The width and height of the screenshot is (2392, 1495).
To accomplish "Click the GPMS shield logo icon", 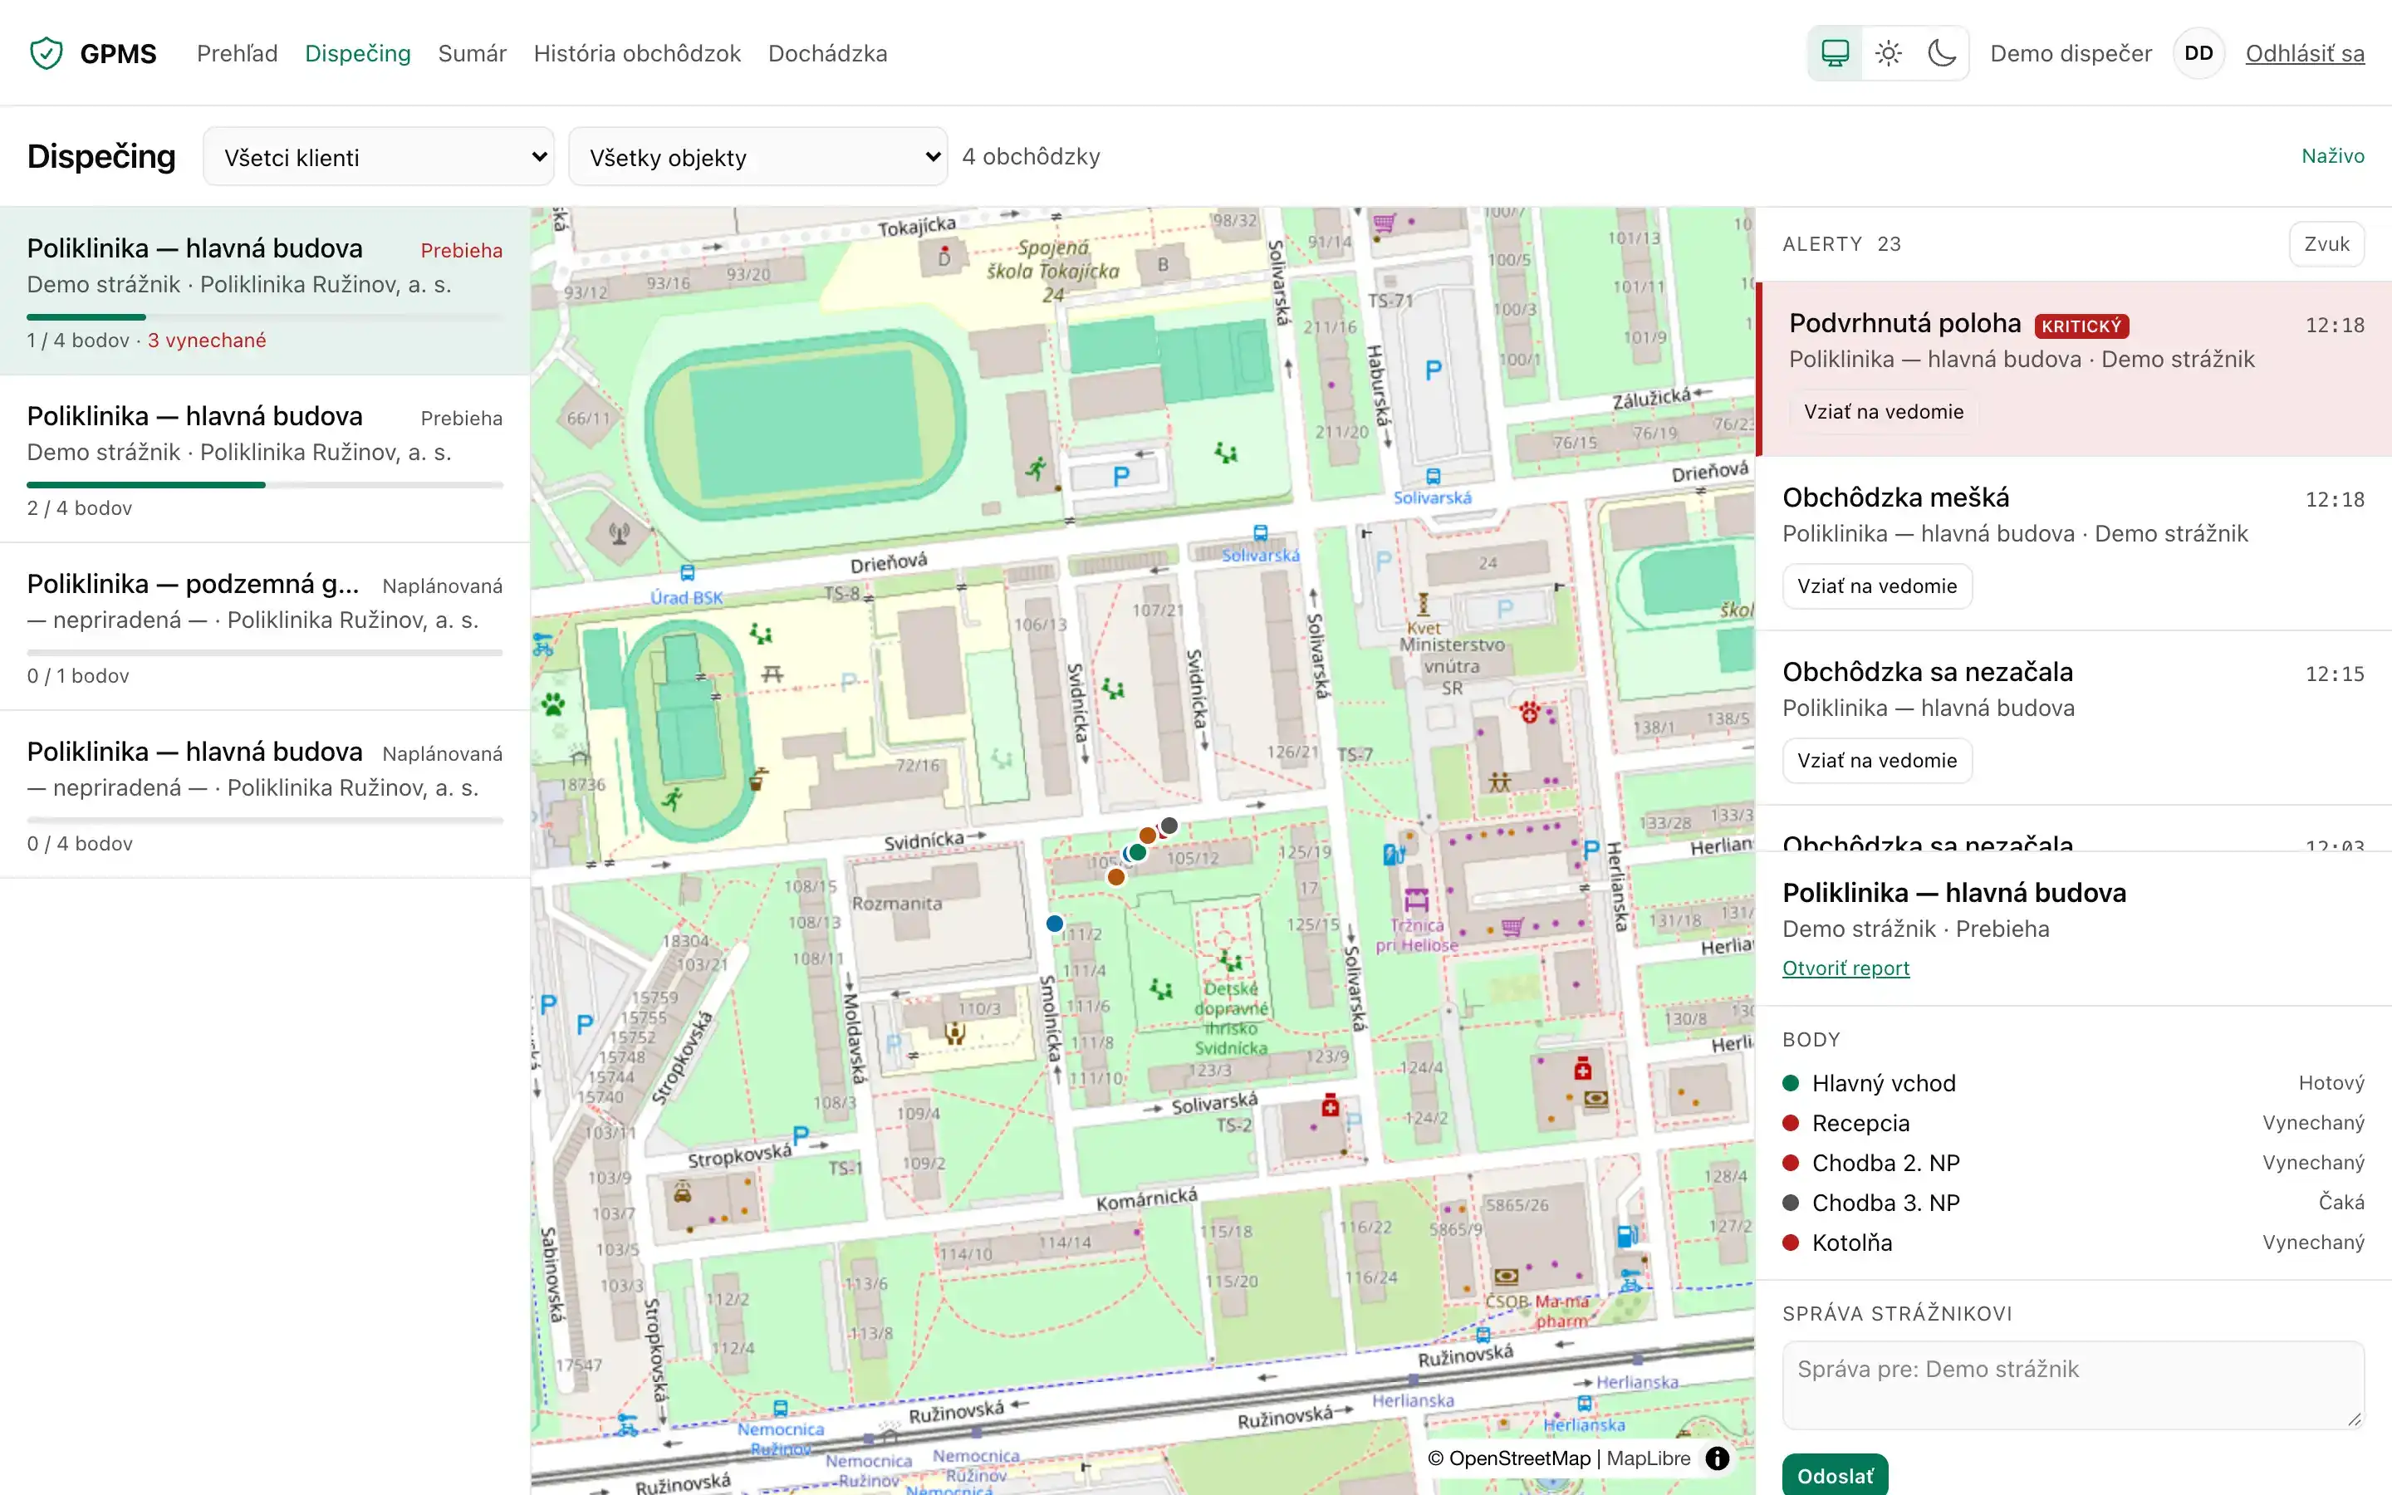I will pos(47,53).
